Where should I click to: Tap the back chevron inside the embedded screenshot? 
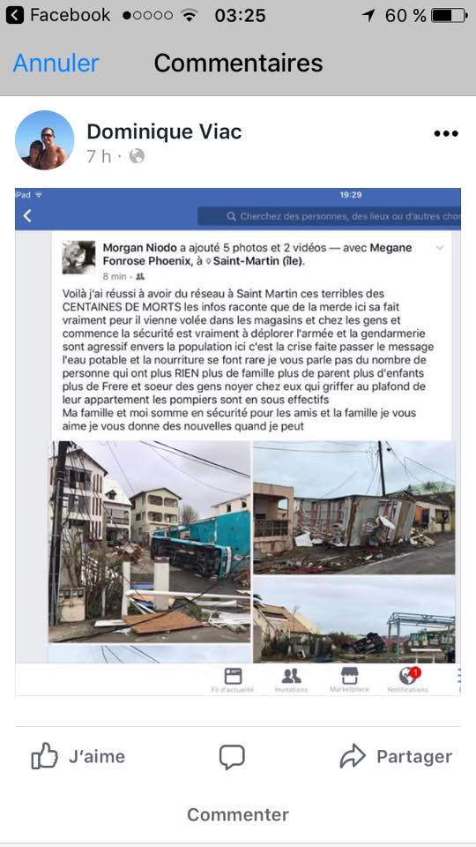tap(27, 217)
